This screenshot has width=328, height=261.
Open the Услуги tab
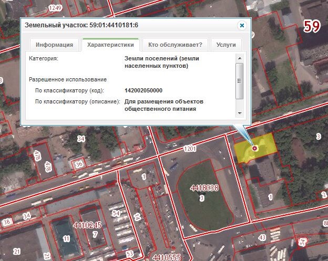[x=226, y=45]
